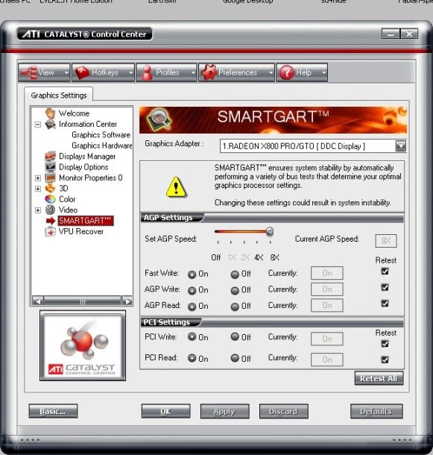Open Graphics Software in the tree
Image resolution: width=433 pixels, height=455 pixels.
[x=101, y=135]
